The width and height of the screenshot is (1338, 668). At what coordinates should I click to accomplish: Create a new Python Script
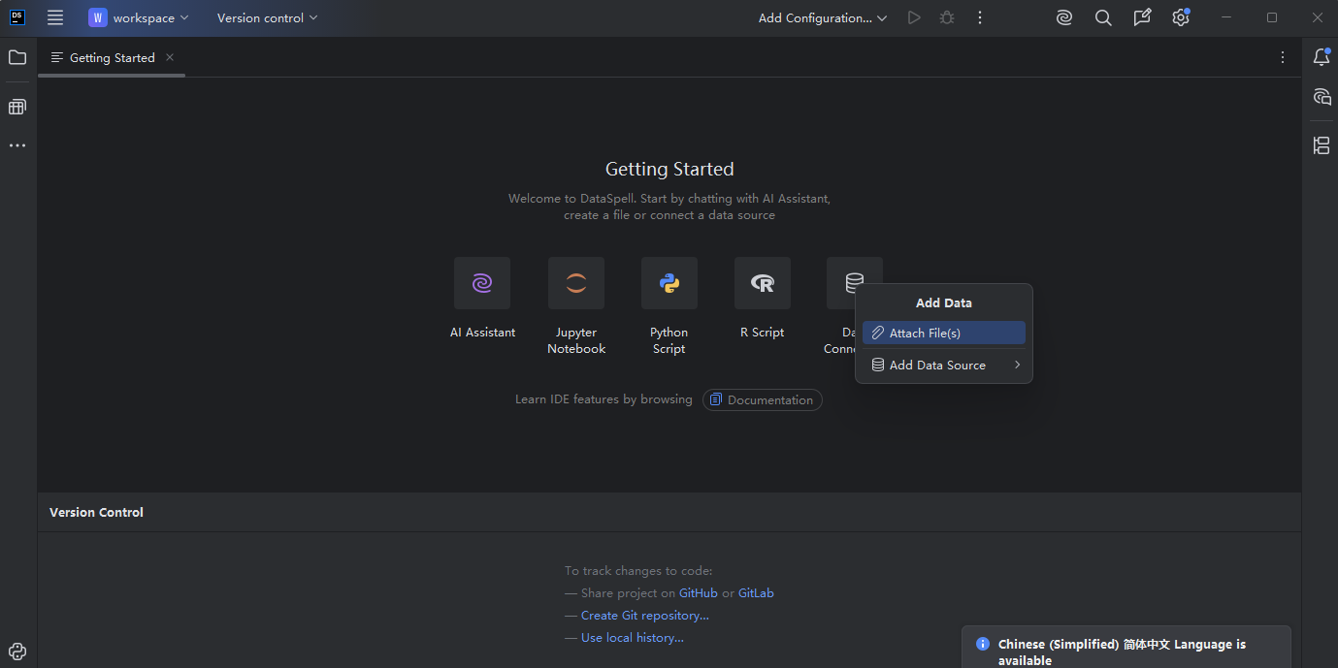[x=669, y=283]
